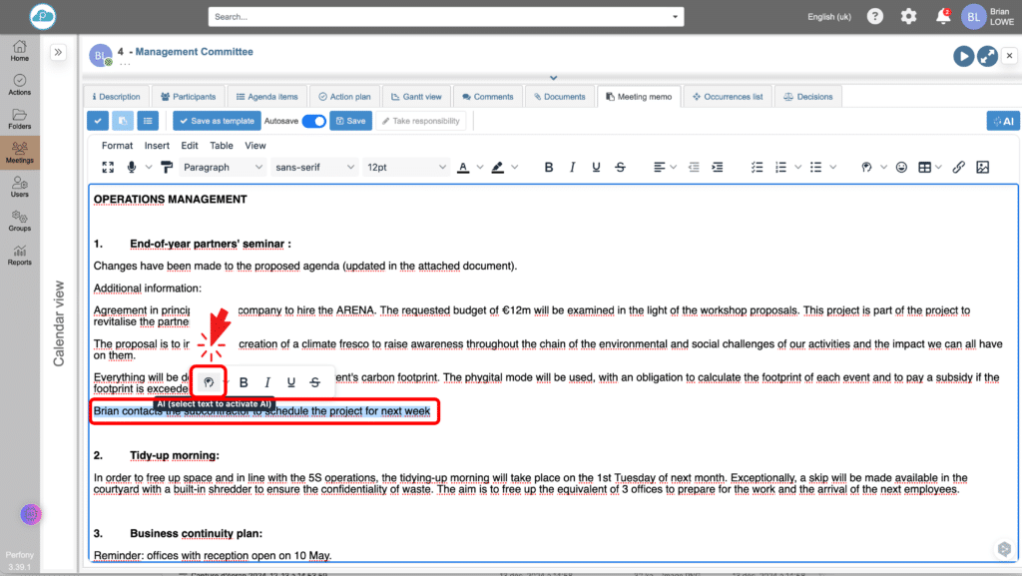Click the blue AI button at right
Viewport: 1022px width, 576px height.
point(1002,121)
